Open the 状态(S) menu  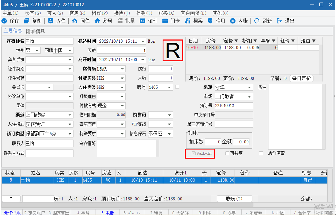pos(33,13)
